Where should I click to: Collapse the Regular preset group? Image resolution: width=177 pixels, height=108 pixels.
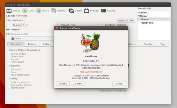coord(138,16)
